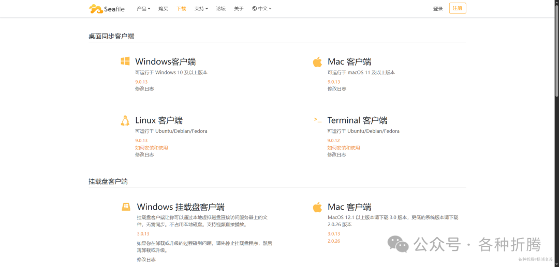This screenshot has height=267, width=559.
Task: Expand the 产品 dropdown menu
Action: [x=143, y=9]
